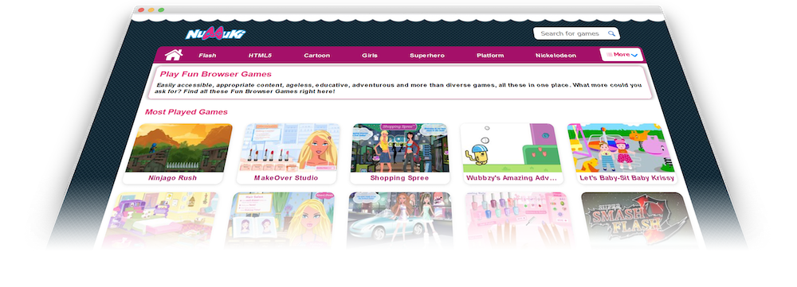Open the Platform category
The width and height of the screenshot is (797, 287).
click(x=490, y=56)
